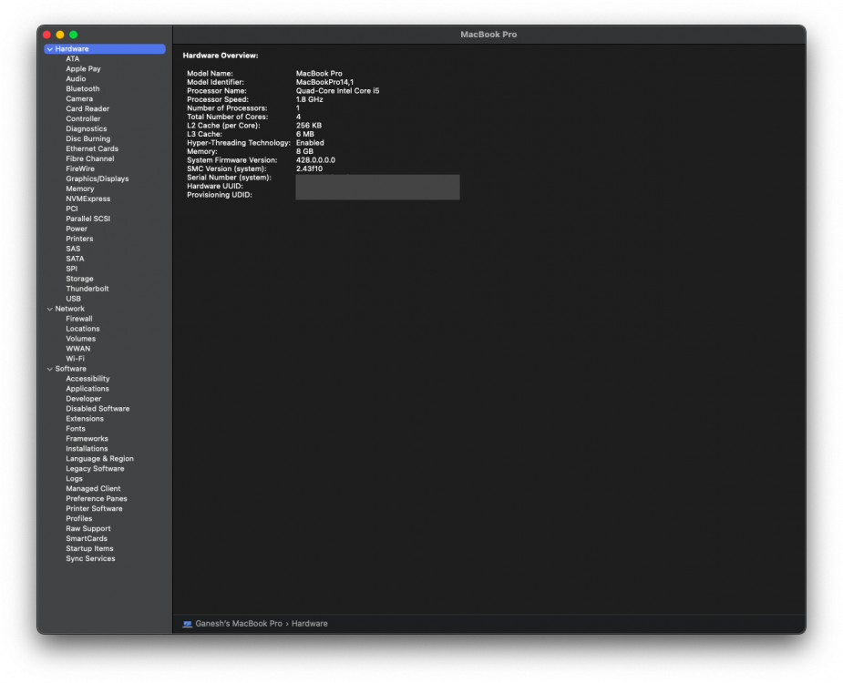Select Fonts in the sidebar

pyautogui.click(x=76, y=429)
